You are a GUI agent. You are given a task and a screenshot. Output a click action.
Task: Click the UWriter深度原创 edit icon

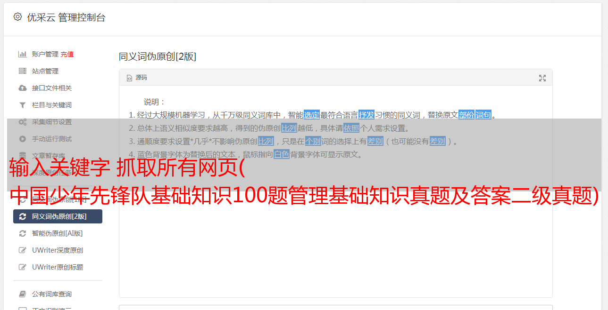[x=22, y=250]
